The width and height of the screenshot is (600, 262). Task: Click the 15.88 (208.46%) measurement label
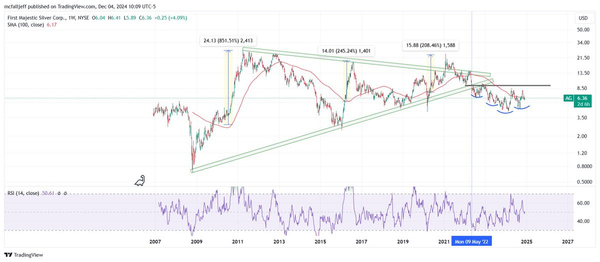431,45
